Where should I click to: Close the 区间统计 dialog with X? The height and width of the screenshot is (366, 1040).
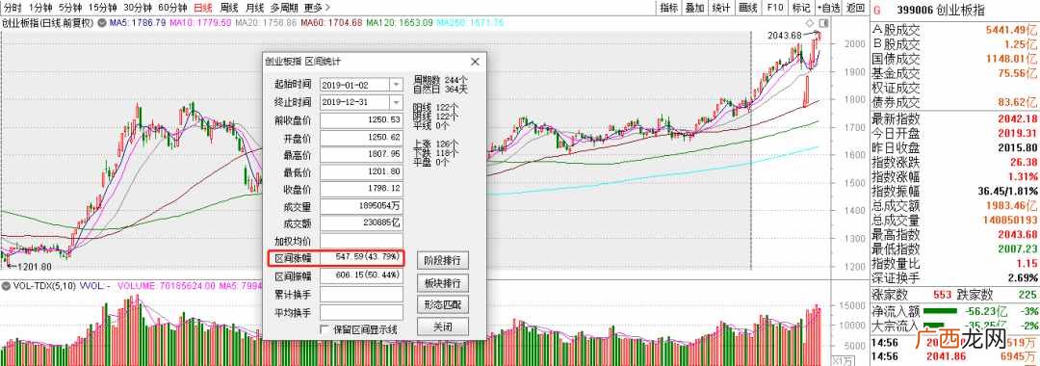(x=475, y=62)
